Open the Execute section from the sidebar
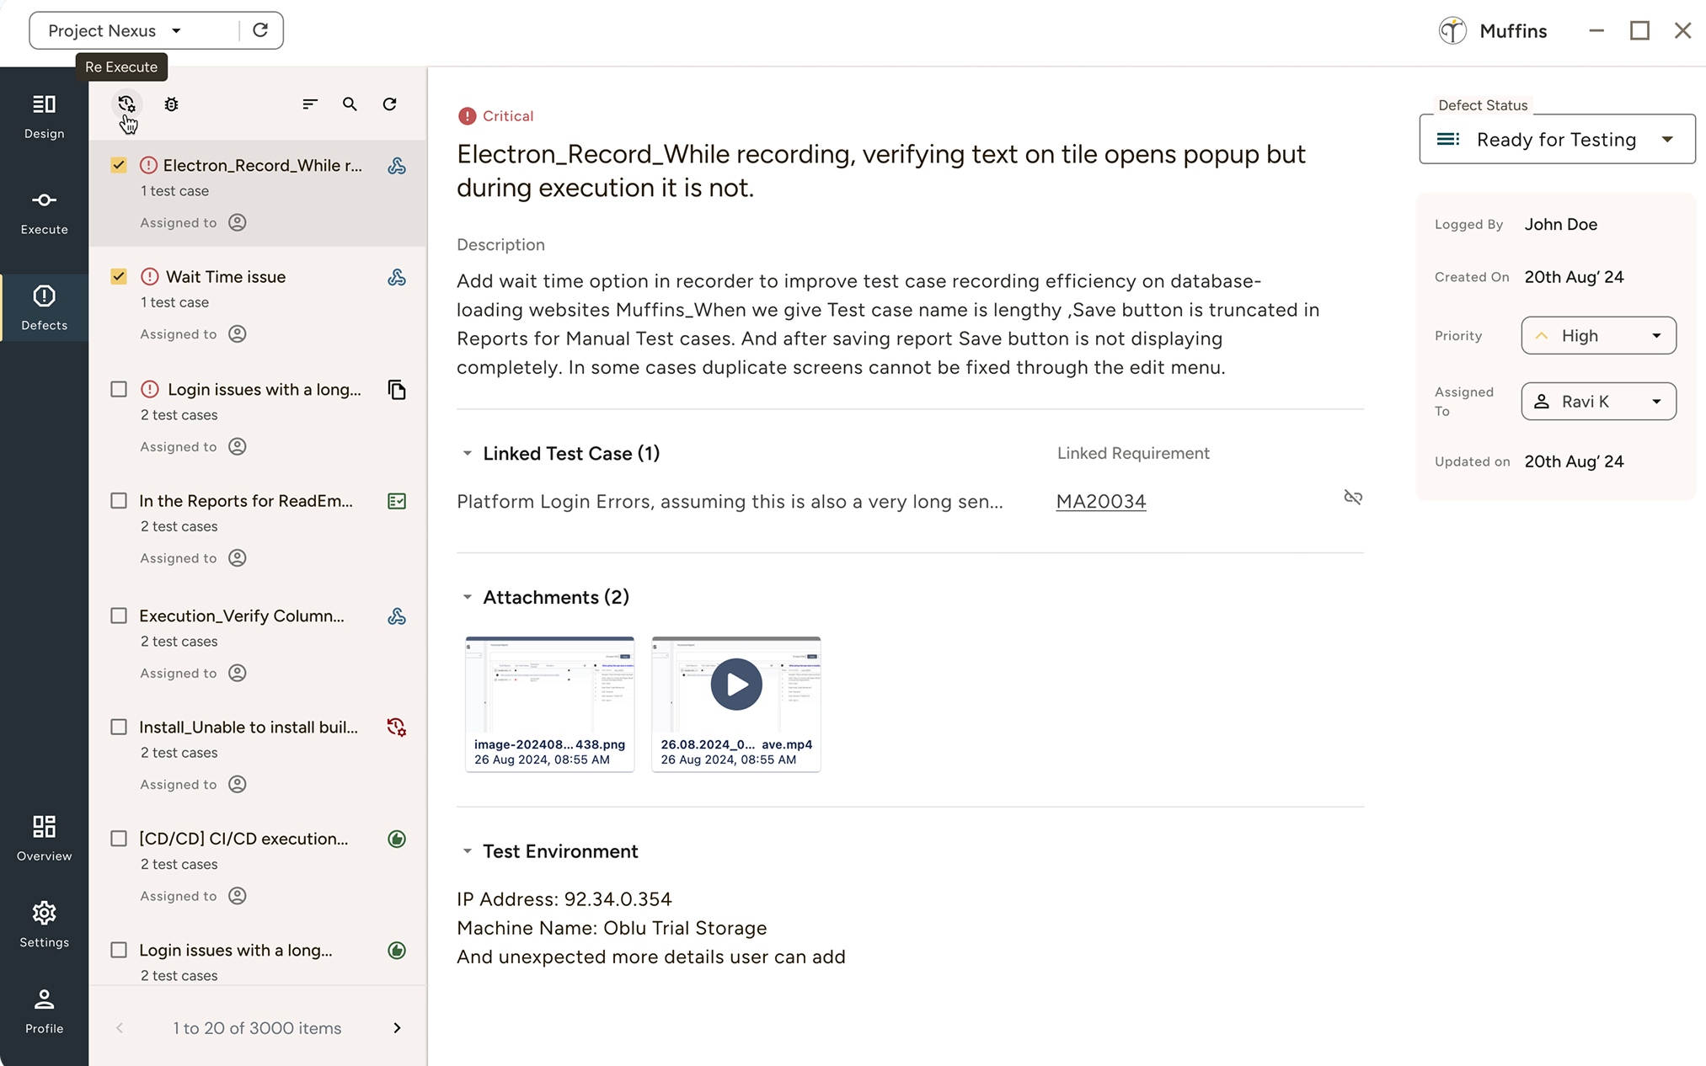The image size is (1706, 1066). tap(44, 211)
